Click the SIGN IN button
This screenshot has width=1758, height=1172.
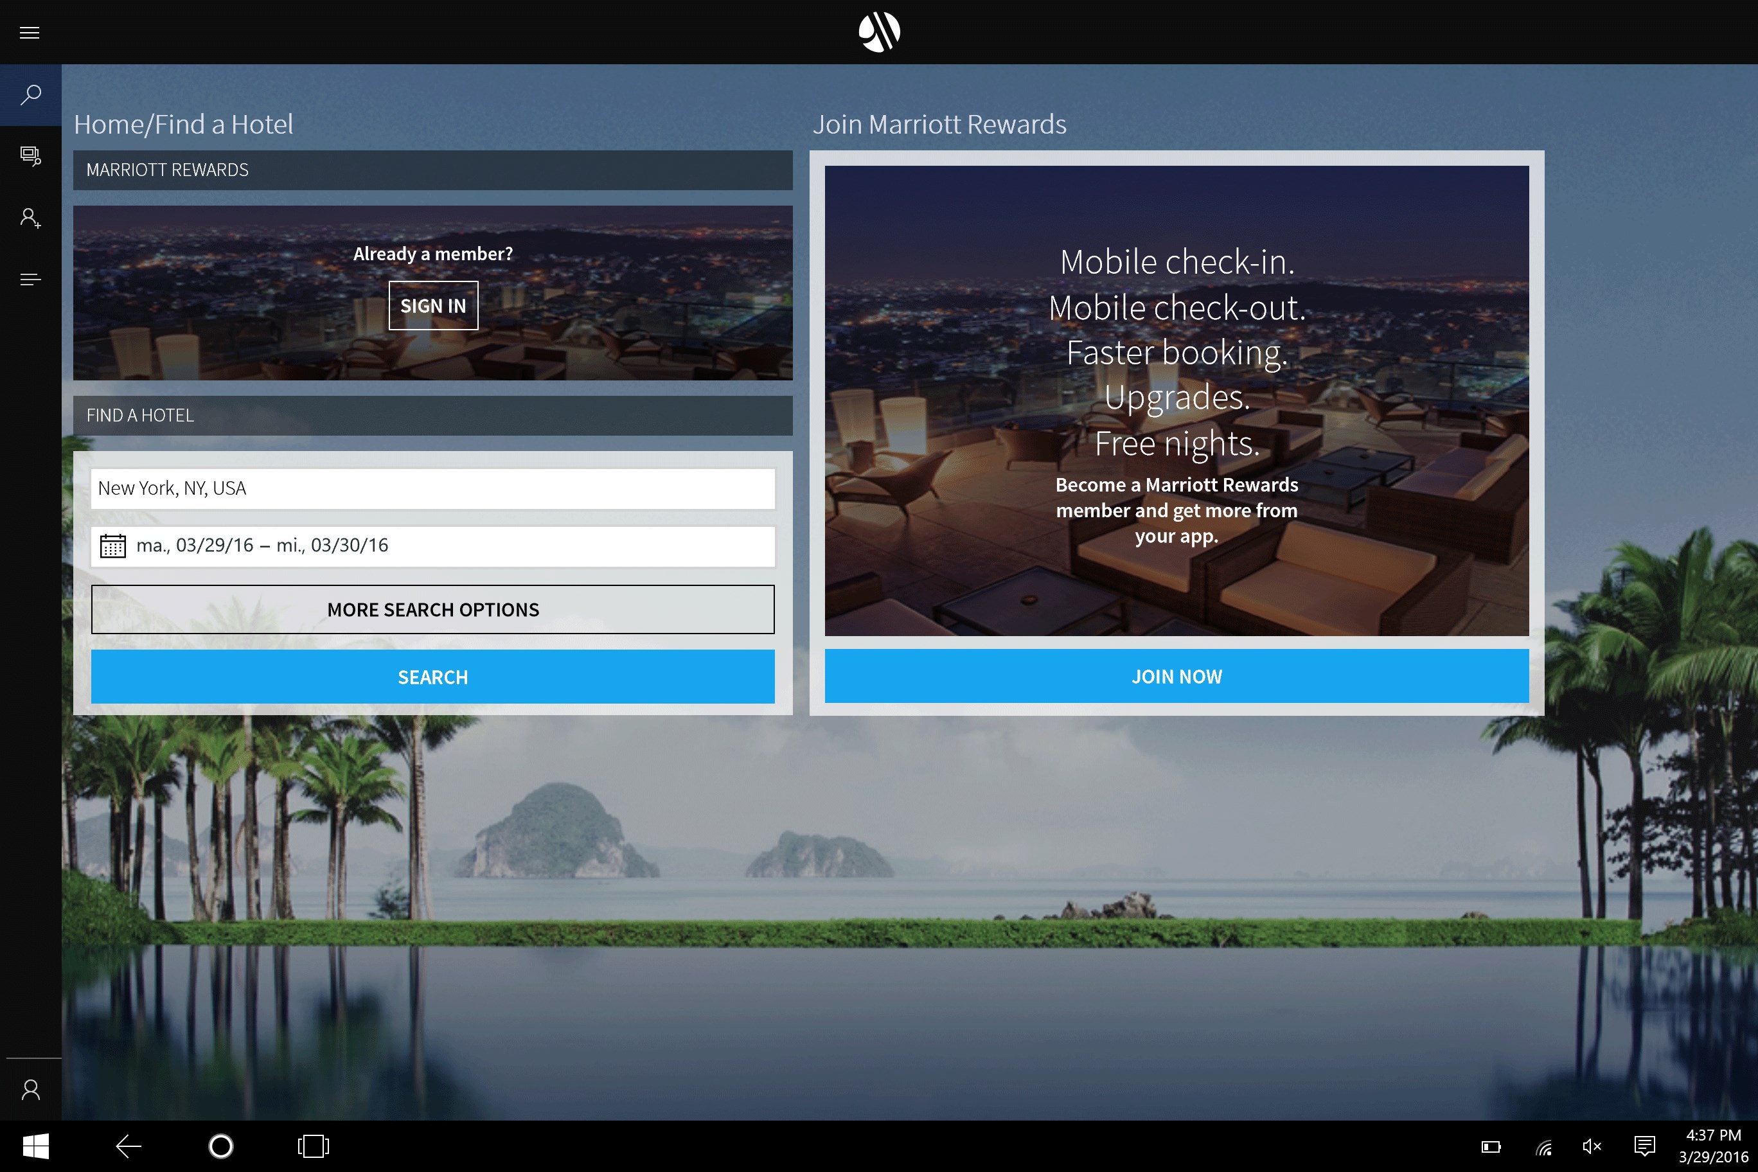click(x=433, y=305)
